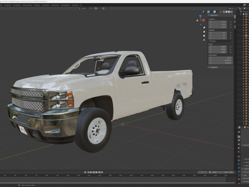Image resolution: width=249 pixels, height=187 pixels.
Task: Switch to the Sculpting workspace tab
Action: 7,5
